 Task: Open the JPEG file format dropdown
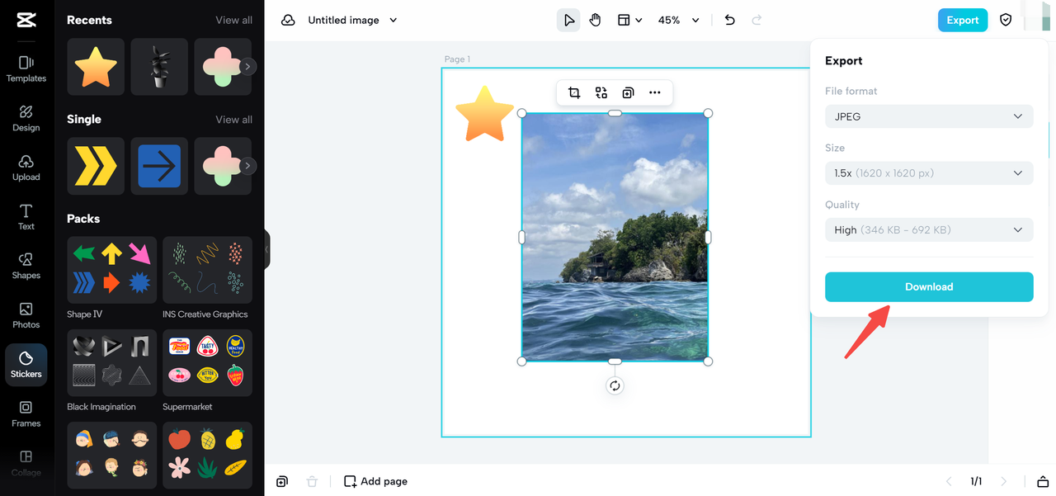[929, 116]
